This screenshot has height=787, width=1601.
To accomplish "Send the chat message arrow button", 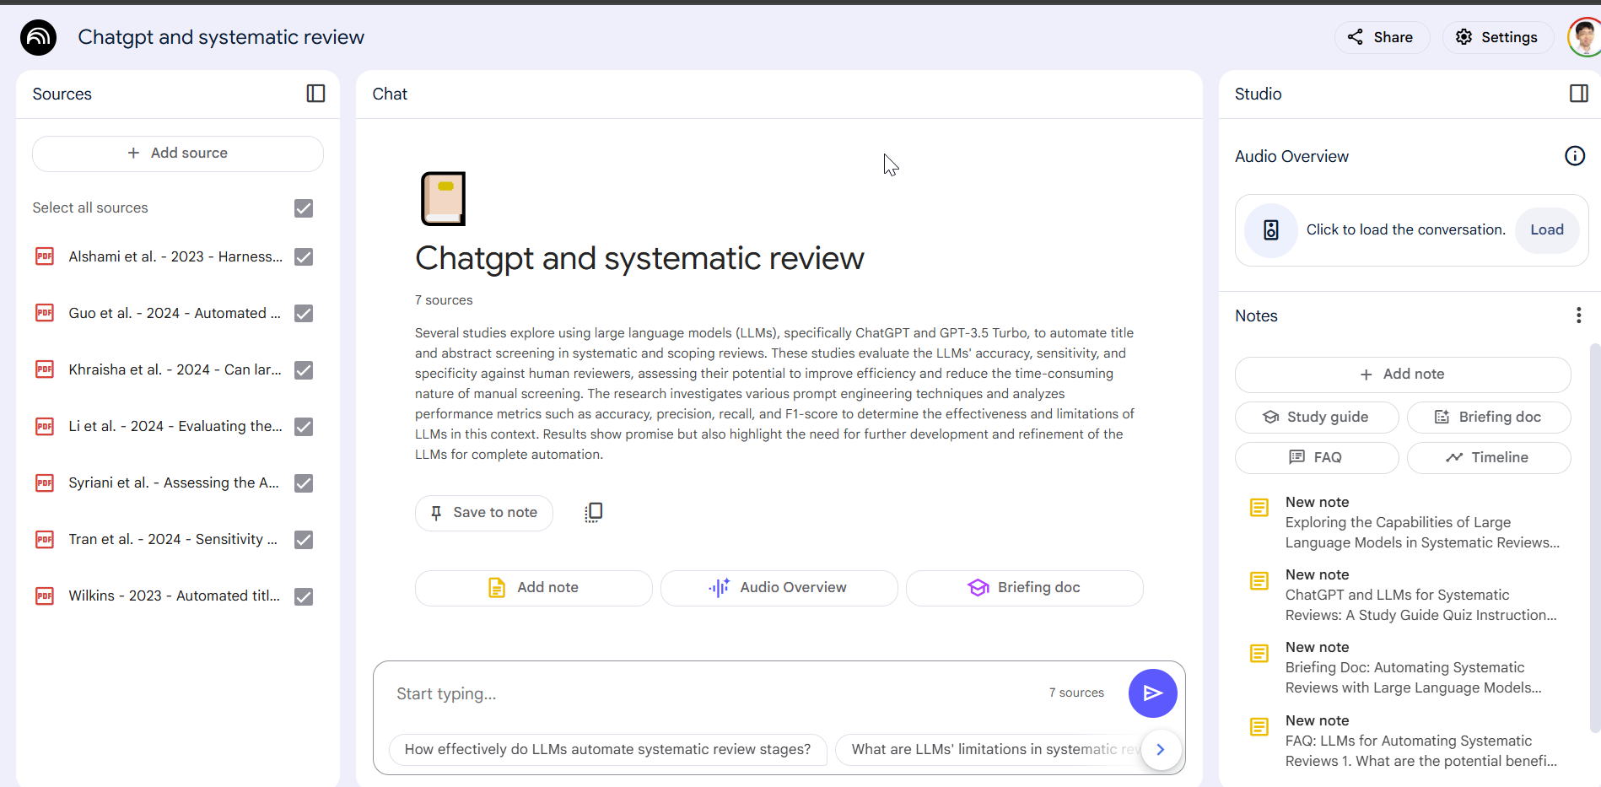I will [1152, 693].
